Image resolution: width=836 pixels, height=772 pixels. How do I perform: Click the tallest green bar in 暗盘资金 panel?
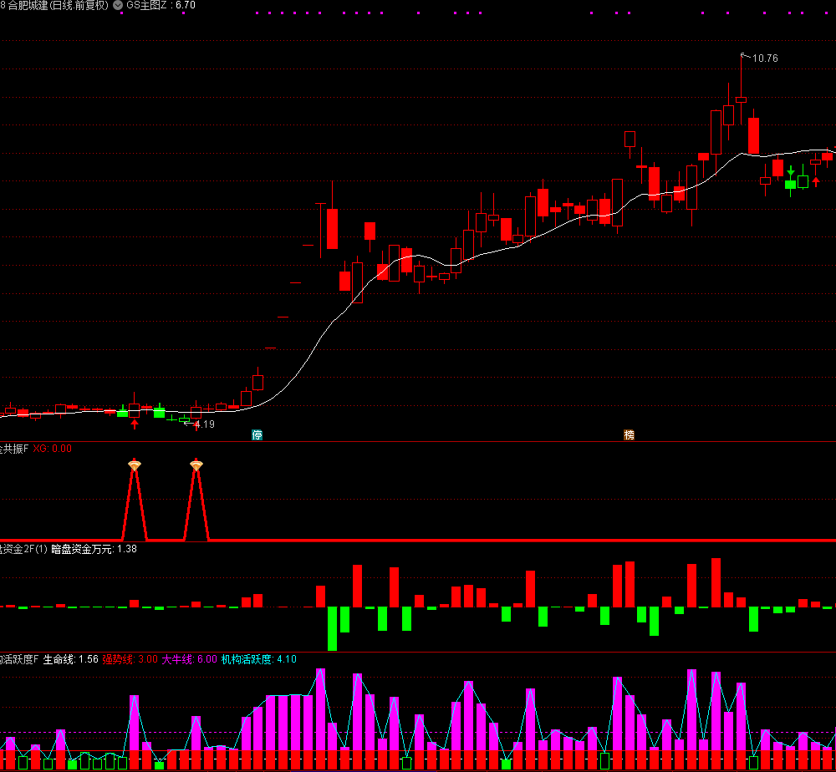pyautogui.click(x=332, y=627)
